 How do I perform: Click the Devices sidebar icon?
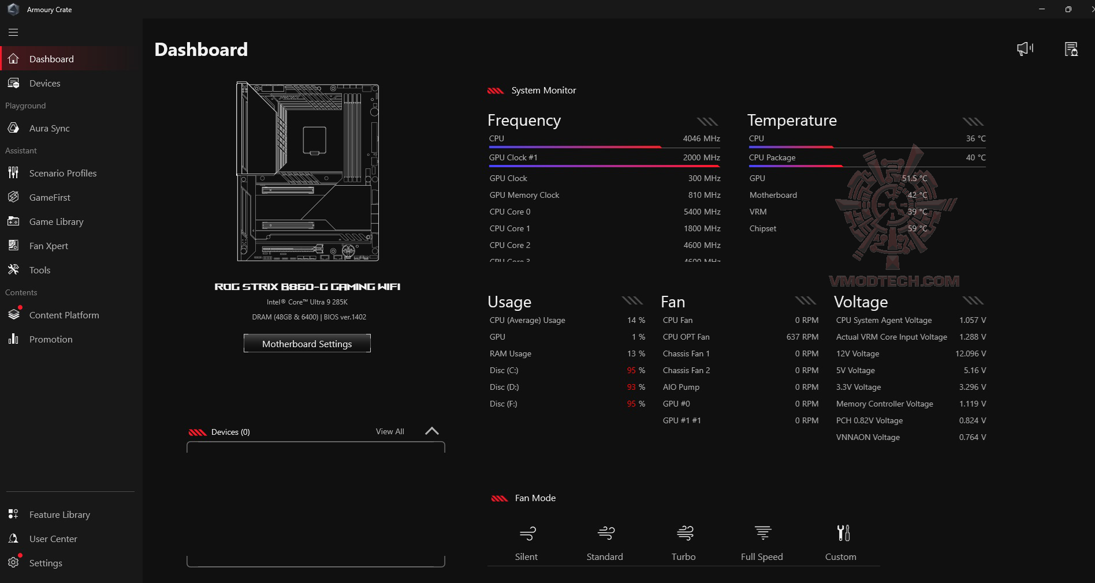[x=13, y=83]
